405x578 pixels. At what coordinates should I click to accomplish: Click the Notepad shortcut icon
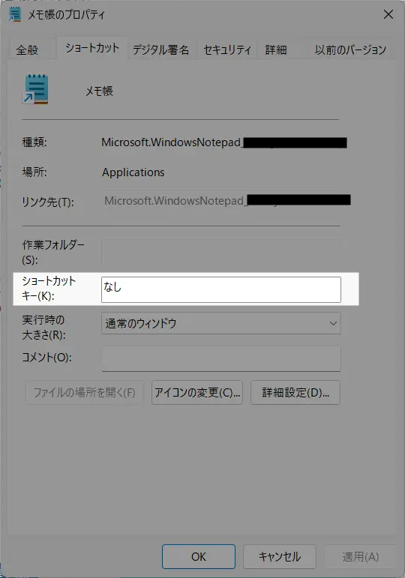click(x=36, y=89)
